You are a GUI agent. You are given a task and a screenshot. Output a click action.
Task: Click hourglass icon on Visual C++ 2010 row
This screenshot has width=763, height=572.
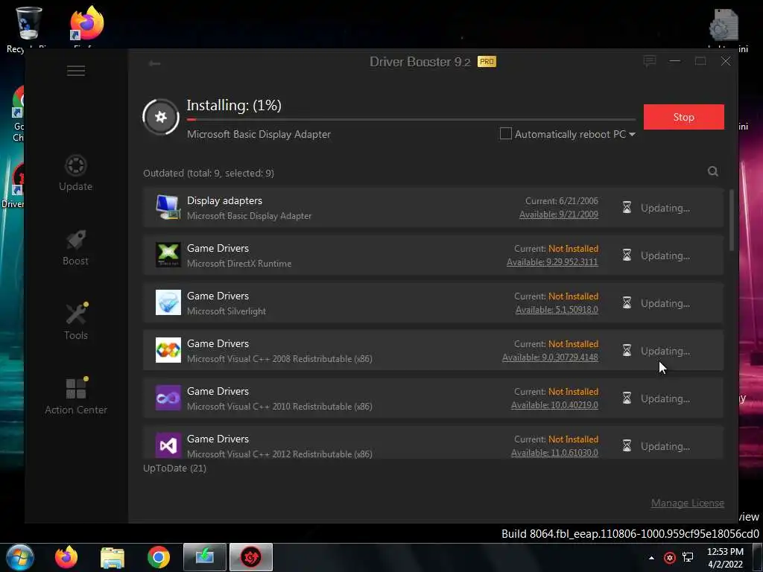point(627,398)
